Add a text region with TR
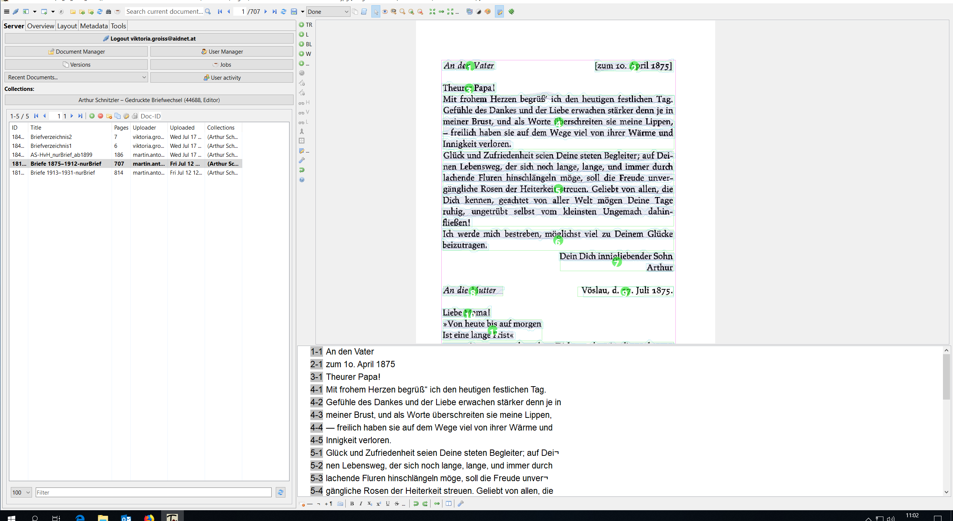 click(306, 25)
